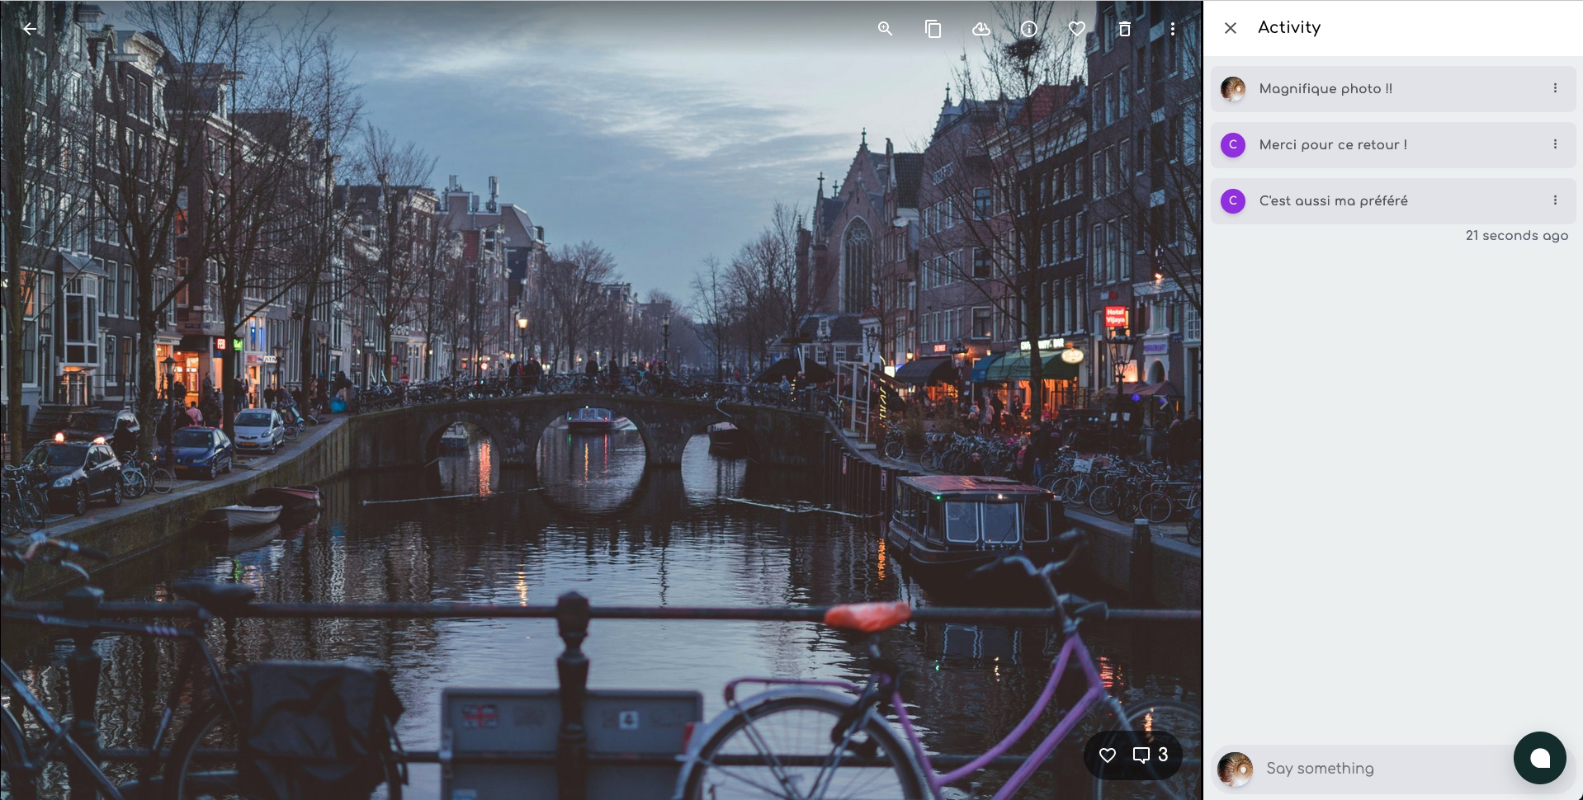
Task: Like the photo with the bottom heart icon
Action: click(1108, 755)
